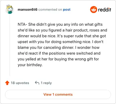116x104 pixels.
Task: Click the 'reddit' wordmark text
Action: click(x=104, y=10)
